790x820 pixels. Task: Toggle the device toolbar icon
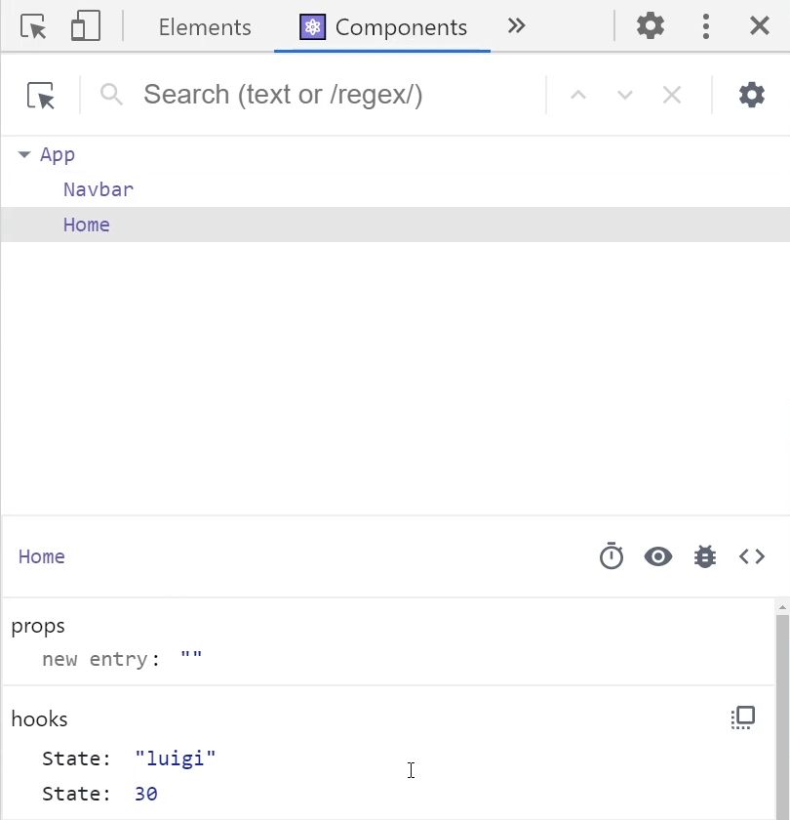[85, 26]
